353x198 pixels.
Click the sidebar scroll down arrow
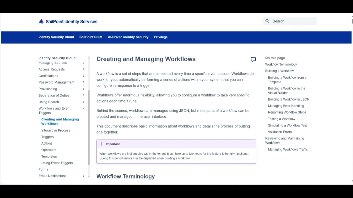(89, 176)
